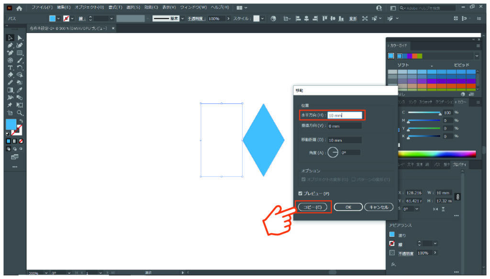Switch to Draw Normal mode
This screenshot has width=490, height=279.
[9, 149]
